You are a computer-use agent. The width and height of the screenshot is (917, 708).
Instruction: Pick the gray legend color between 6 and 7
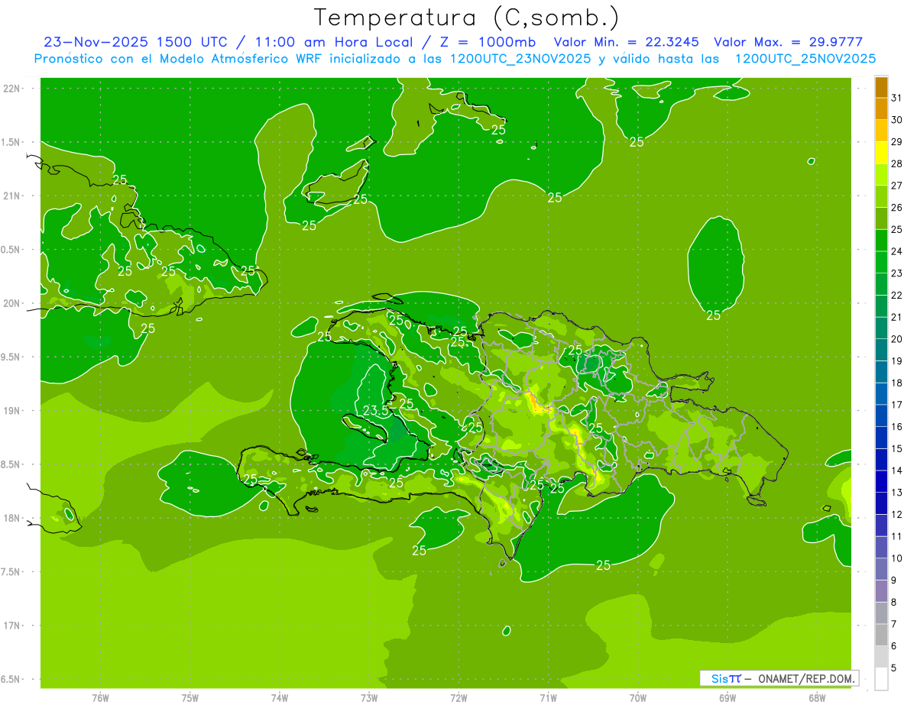[881, 635]
